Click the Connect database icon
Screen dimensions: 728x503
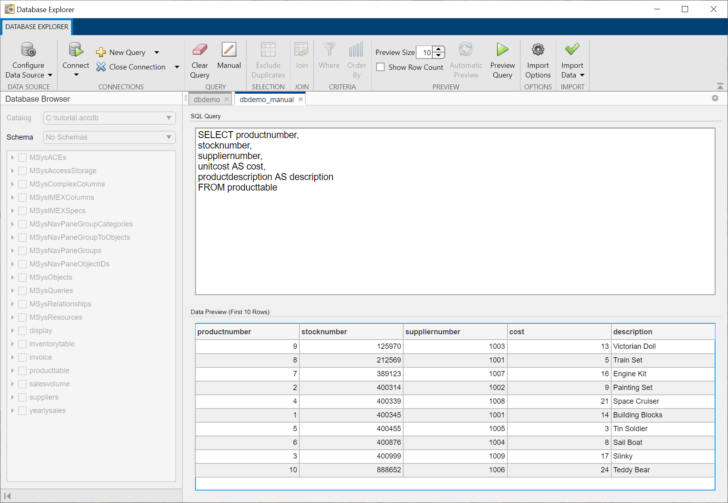click(x=76, y=50)
